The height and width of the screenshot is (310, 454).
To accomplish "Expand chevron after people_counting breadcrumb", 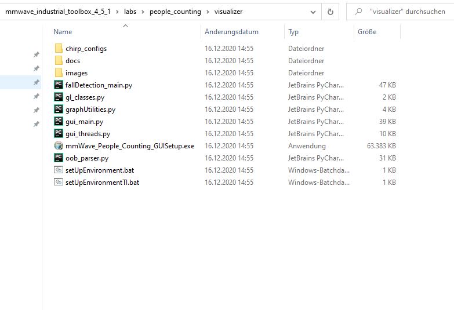I will pyautogui.click(x=208, y=12).
